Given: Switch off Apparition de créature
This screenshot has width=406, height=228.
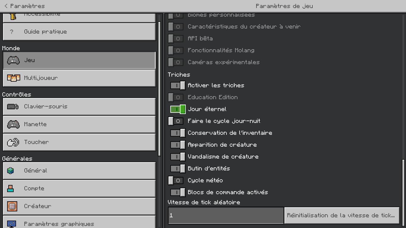Looking at the screenshot, I should click(x=178, y=145).
